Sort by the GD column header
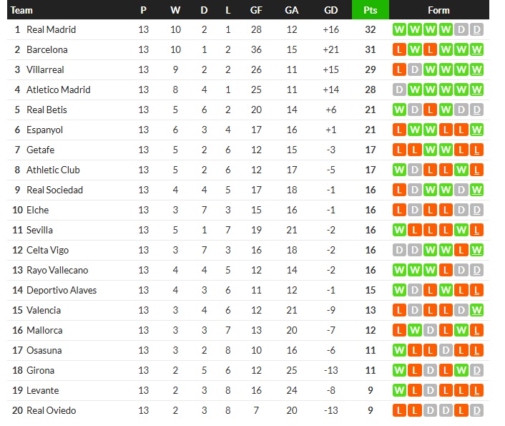Viewport: 505px width, 426px height. tap(330, 10)
